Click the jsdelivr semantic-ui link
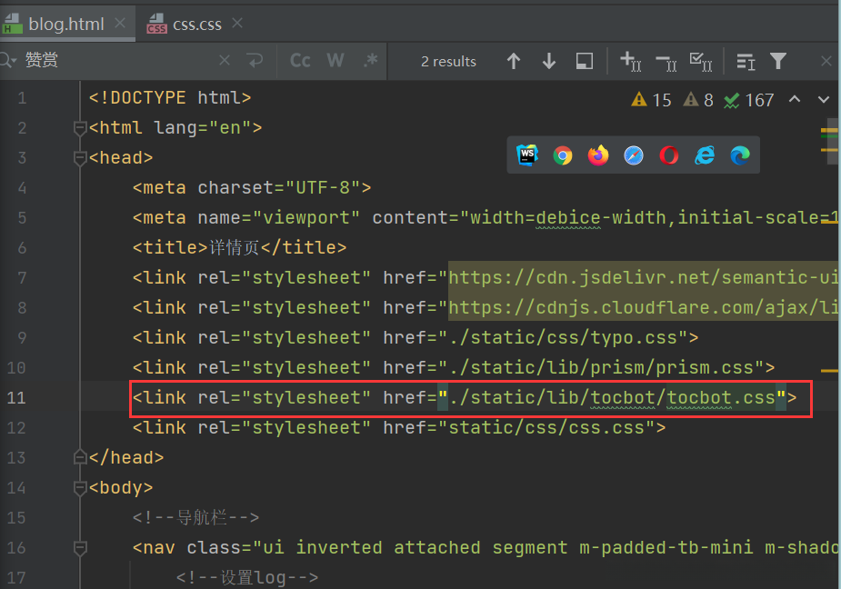 [x=643, y=277]
